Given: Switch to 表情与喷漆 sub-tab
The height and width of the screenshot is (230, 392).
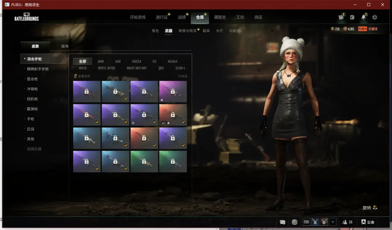Looking at the screenshot, I should (x=188, y=31).
